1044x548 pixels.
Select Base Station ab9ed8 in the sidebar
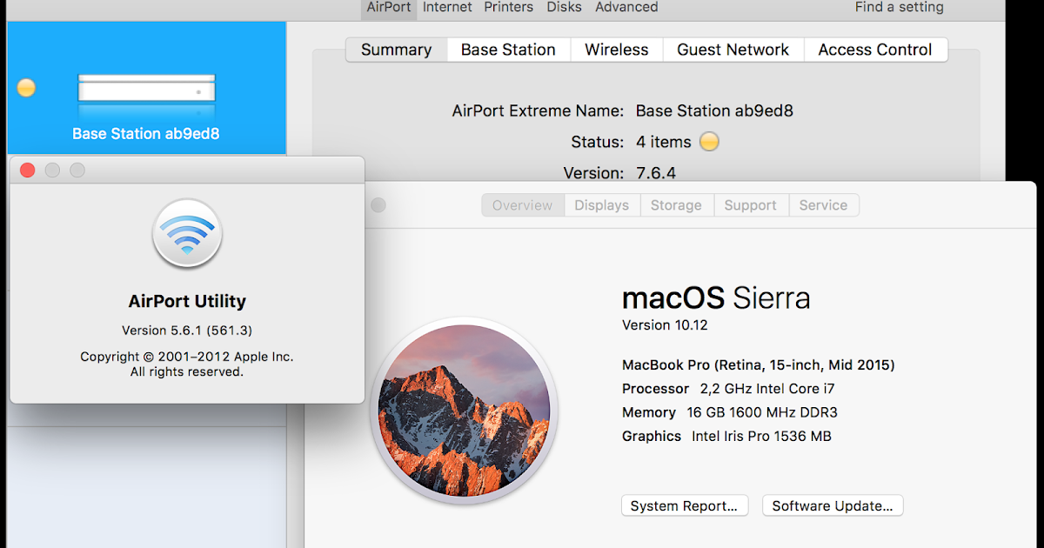(146, 89)
